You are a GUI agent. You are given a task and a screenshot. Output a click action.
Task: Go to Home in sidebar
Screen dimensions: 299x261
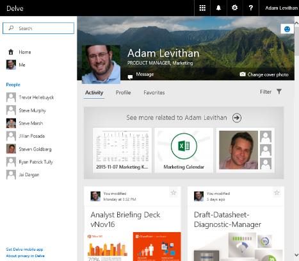pos(25,52)
